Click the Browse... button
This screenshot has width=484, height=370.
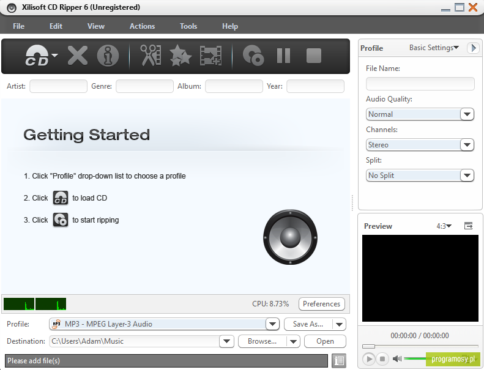click(262, 341)
